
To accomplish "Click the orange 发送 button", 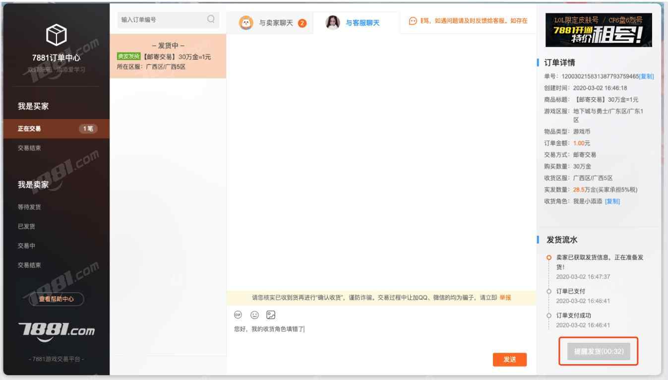I will [510, 361].
